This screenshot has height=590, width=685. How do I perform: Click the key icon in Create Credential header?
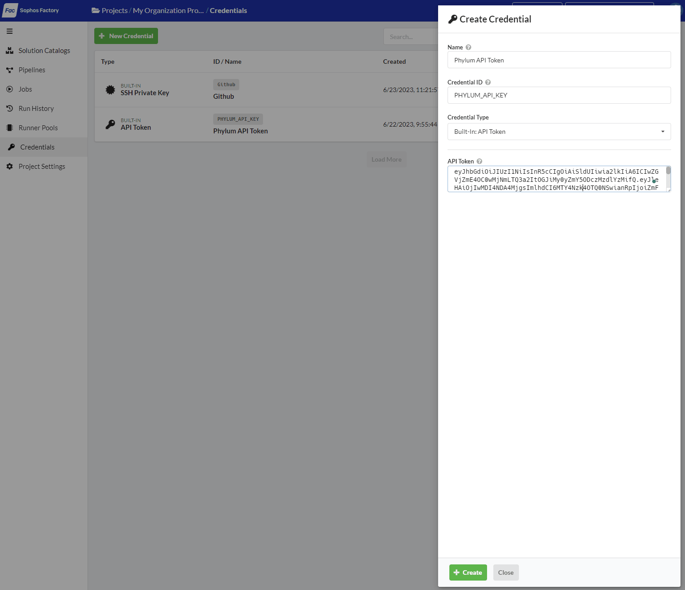pyautogui.click(x=453, y=19)
